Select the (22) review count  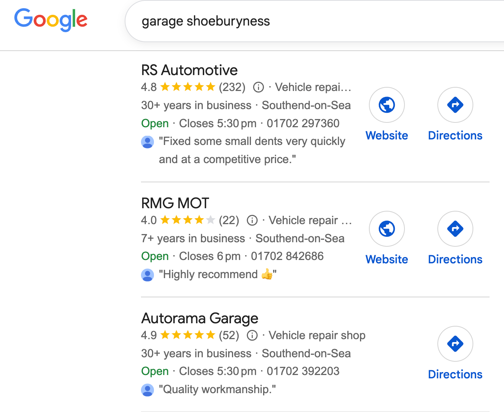(x=229, y=220)
